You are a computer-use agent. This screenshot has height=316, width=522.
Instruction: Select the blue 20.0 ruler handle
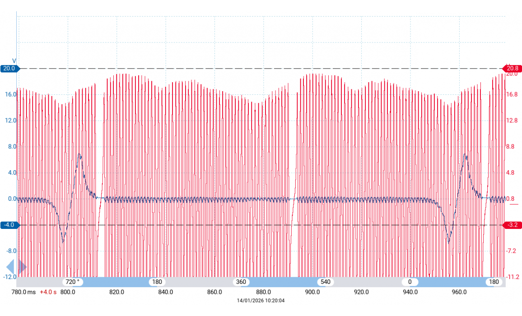(x=9, y=69)
